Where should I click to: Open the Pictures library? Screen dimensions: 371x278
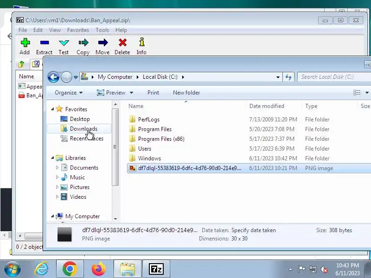point(79,187)
